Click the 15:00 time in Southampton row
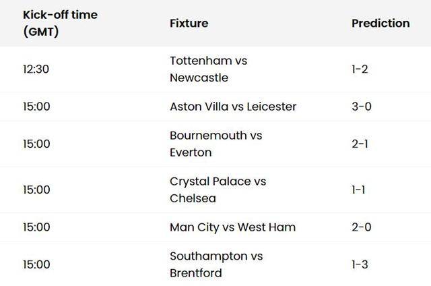The image size is (431, 286). click(x=36, y=264)
